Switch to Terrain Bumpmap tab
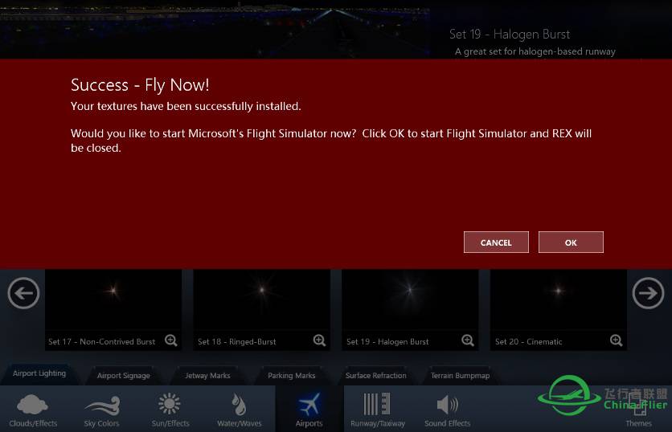Image resolution: width=672 pixels, height=432 pixels. pyautogui.click(x=460, y=376)
